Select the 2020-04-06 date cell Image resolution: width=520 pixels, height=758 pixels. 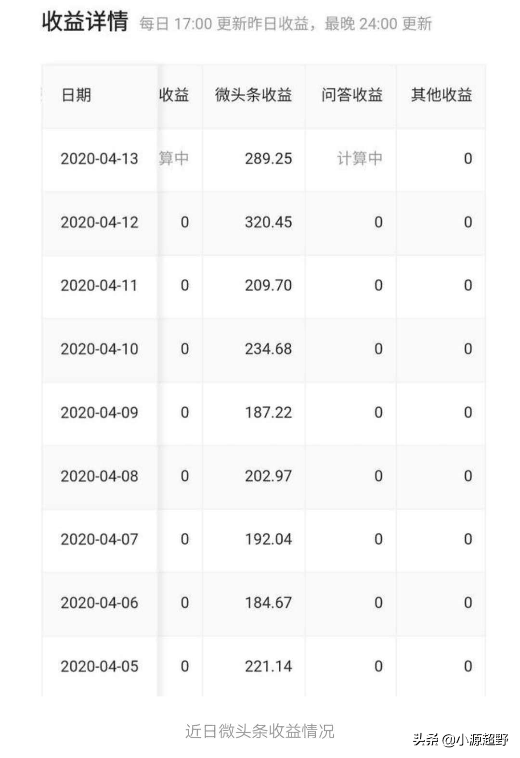coord(99,603)
